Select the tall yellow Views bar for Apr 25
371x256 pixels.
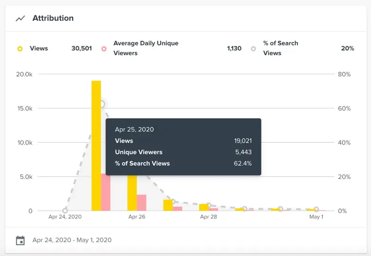pos(96,143)
